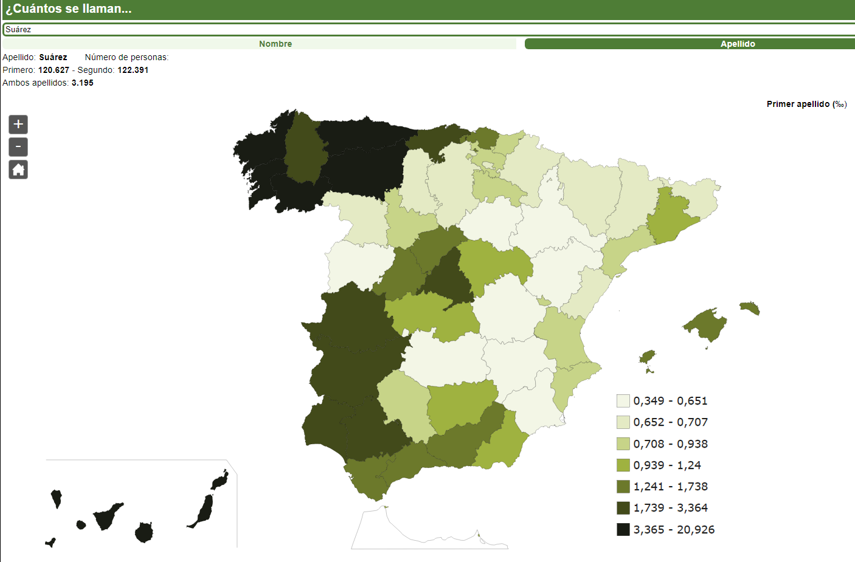Click the zoom out minus button
The height and width of the screenshot is (562, 855).
(x=18, y=147)
